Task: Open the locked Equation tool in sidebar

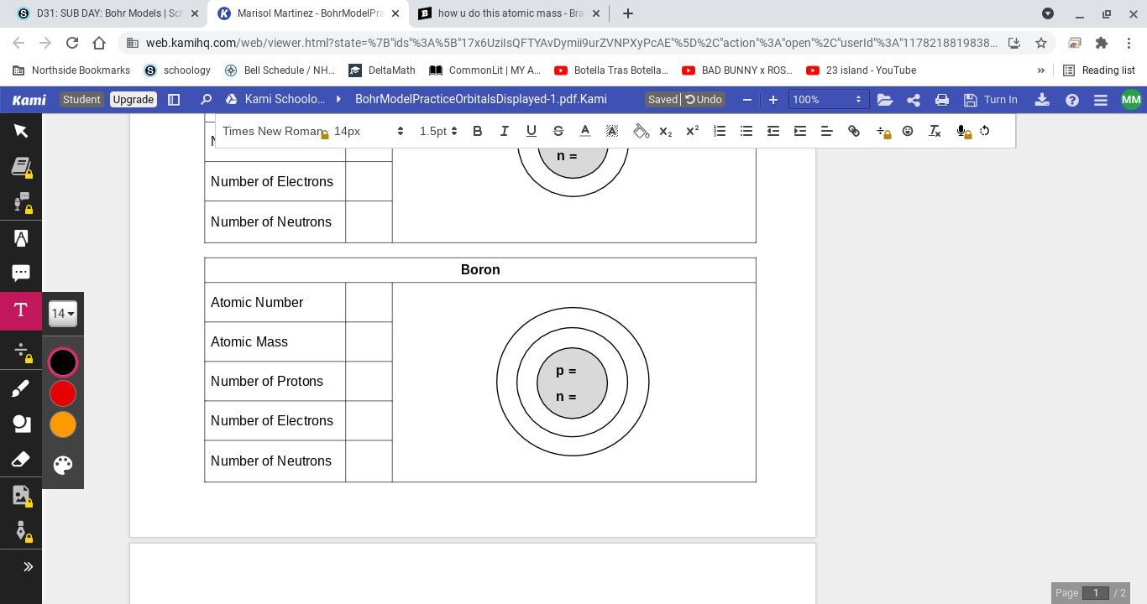Action: pyautogui.click(x=21, y=351)
